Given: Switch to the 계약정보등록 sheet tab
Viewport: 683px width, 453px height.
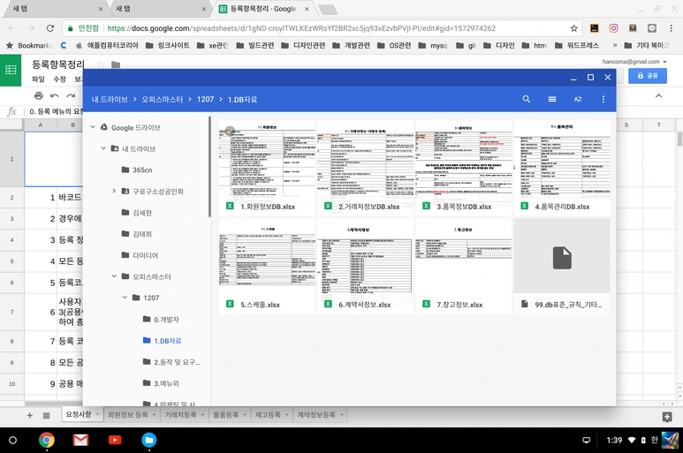Looking at the screenshot, I should tap(316, 415).
